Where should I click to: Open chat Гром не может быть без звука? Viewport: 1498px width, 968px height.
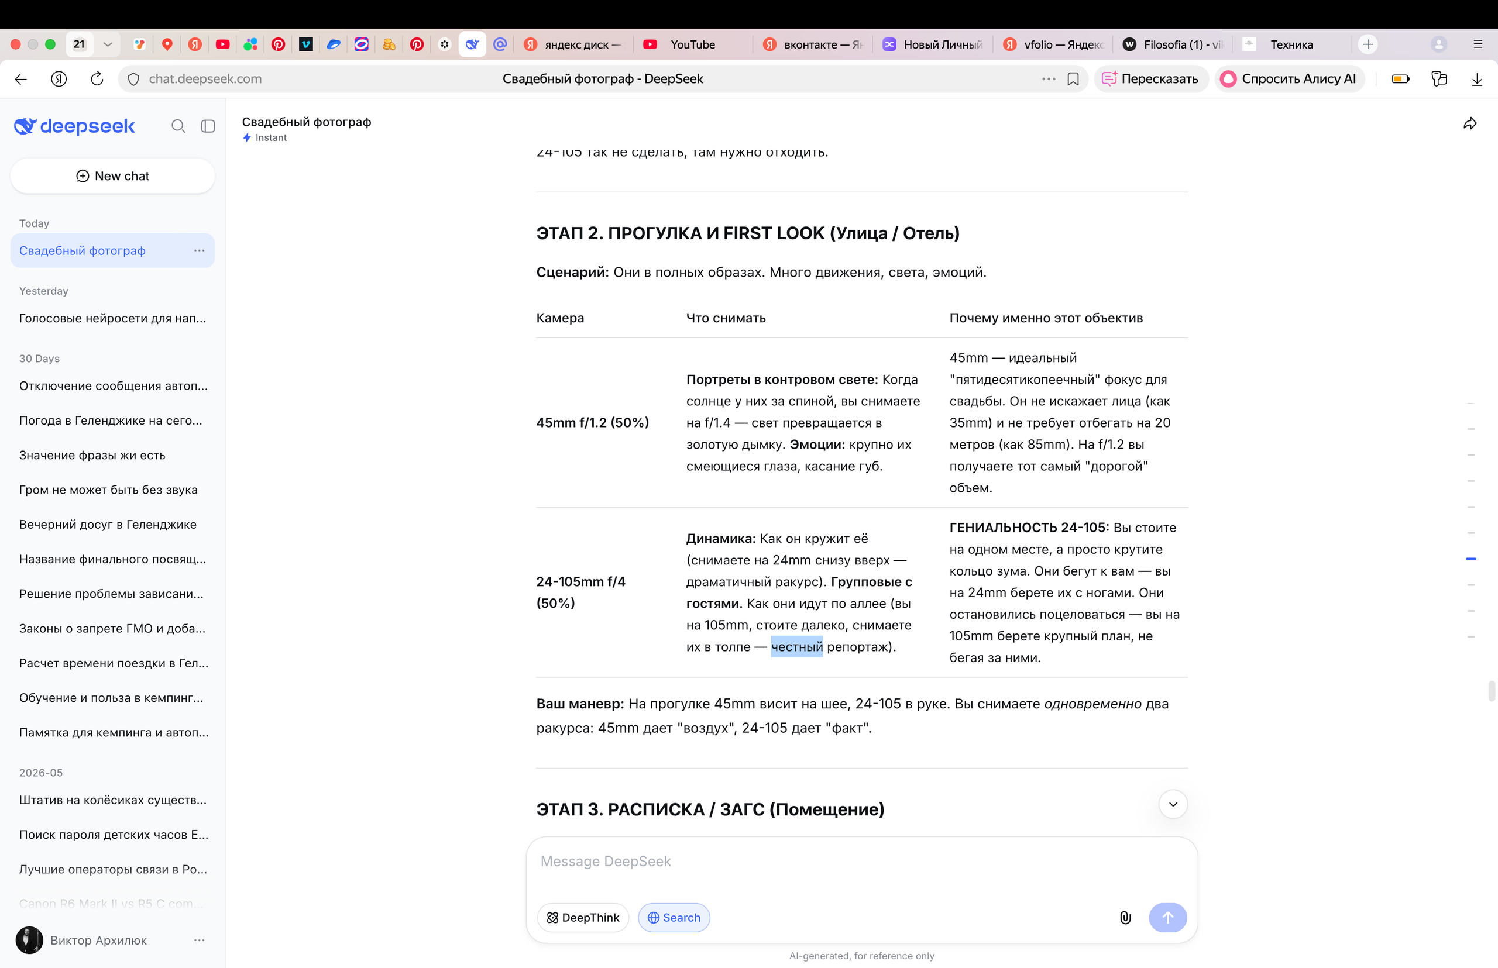(x=112, y=490)
